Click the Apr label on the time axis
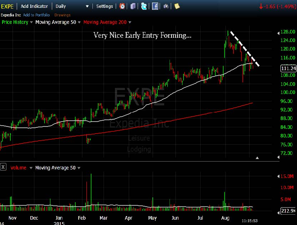Image resolution: width=297 pixels, height=225 pixels. tap(129, 218)
